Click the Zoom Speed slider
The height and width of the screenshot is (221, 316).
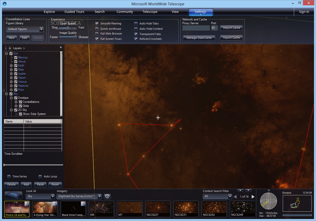click(x=68, y=28)
